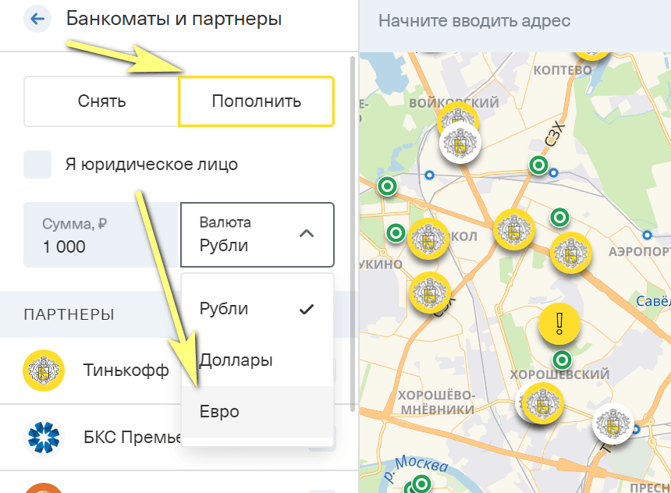Image resolution: width=671 pixels, height=493 pixels.
Task: Click the БКС Премьер logo icon
Action: tap(44, 438)
